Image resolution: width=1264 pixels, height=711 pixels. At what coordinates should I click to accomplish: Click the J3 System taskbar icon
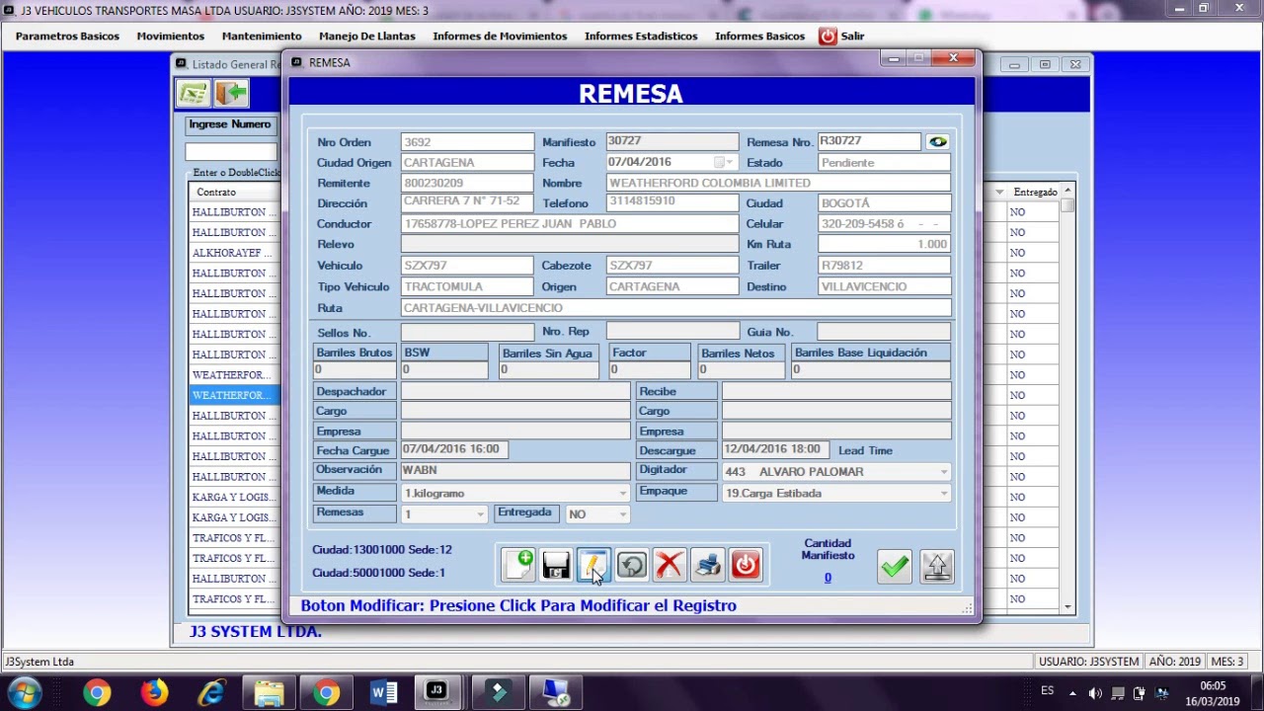[x=435, y=692]
